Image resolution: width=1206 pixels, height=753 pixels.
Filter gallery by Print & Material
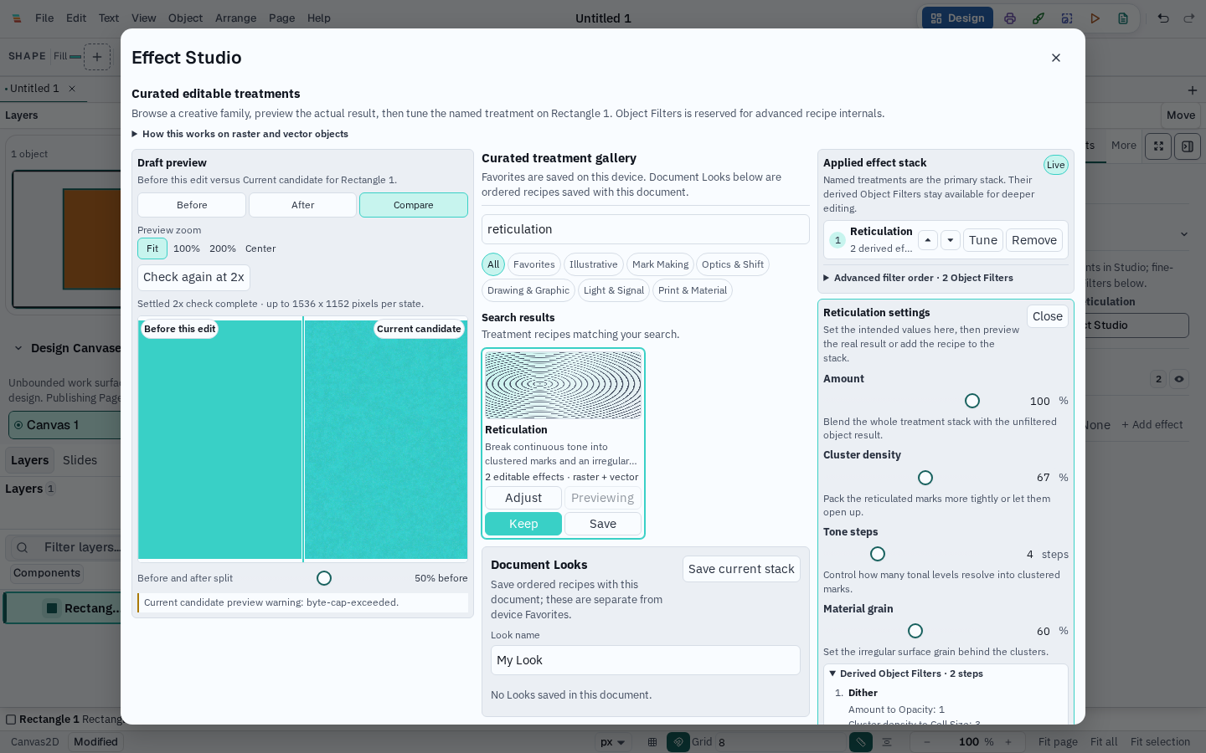coord(693,290)
